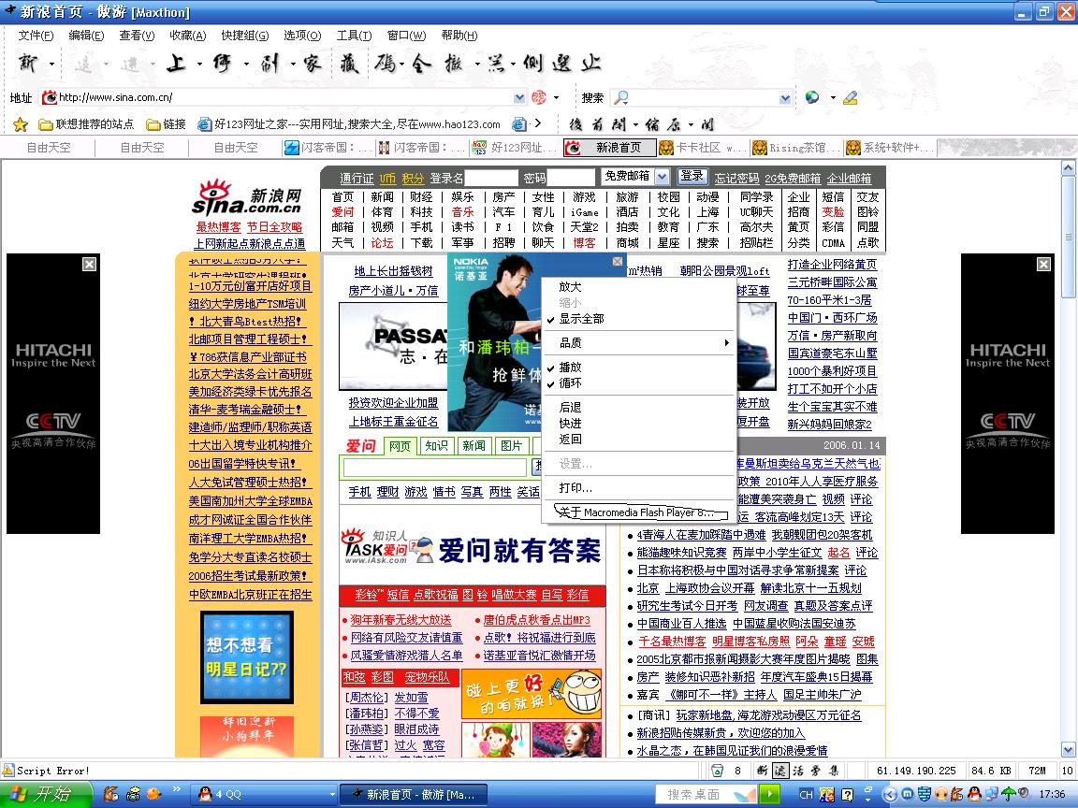This screenshot has height=808, width=1078.
Task: Click the 登录 login button
Action: (x=692, y=176)
